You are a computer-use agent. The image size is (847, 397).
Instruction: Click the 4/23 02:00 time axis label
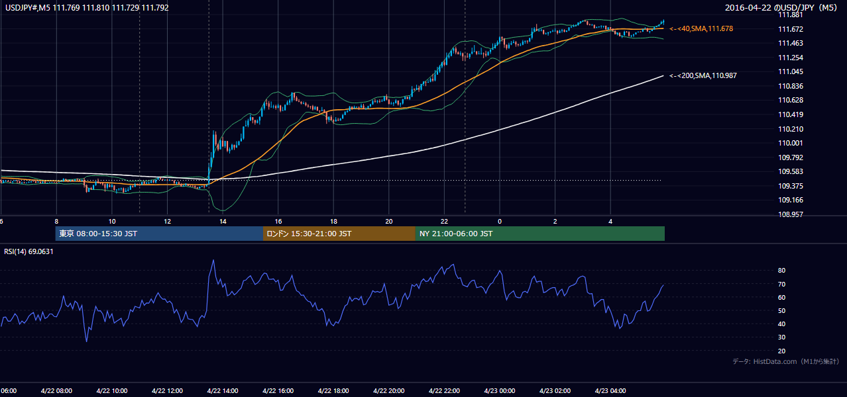tap(555, 390)
